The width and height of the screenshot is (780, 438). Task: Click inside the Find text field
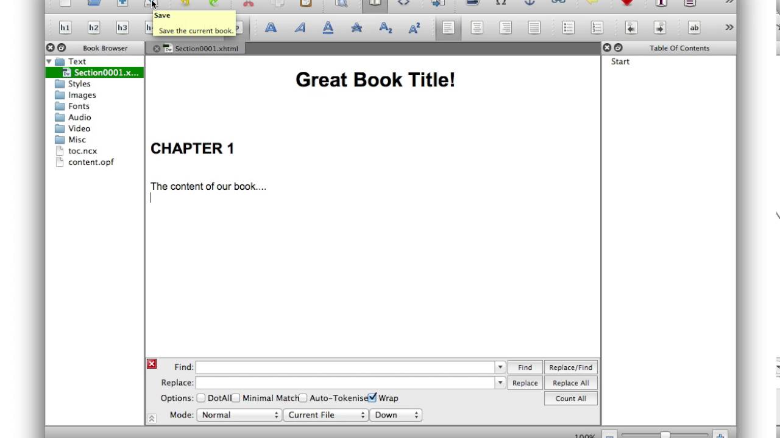coord(345,367)
